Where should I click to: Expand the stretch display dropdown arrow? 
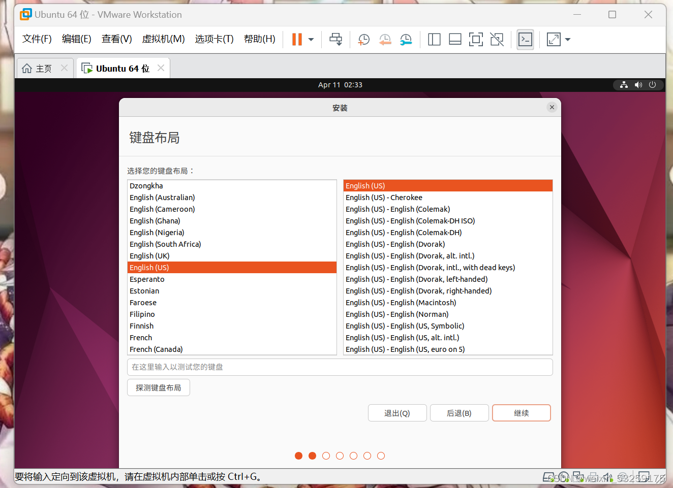pyautogui.click(x=568, y=39)
